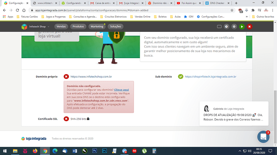Click the green play button icon
This screenshot has height=155, width=277.
click(242, 27)
